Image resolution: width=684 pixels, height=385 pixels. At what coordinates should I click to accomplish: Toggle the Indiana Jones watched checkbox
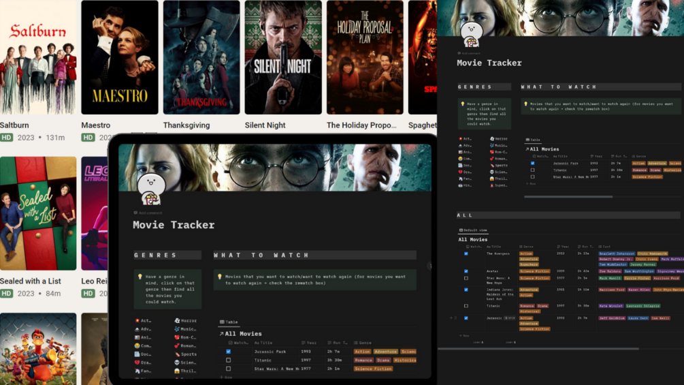click(x=466, y=290)
